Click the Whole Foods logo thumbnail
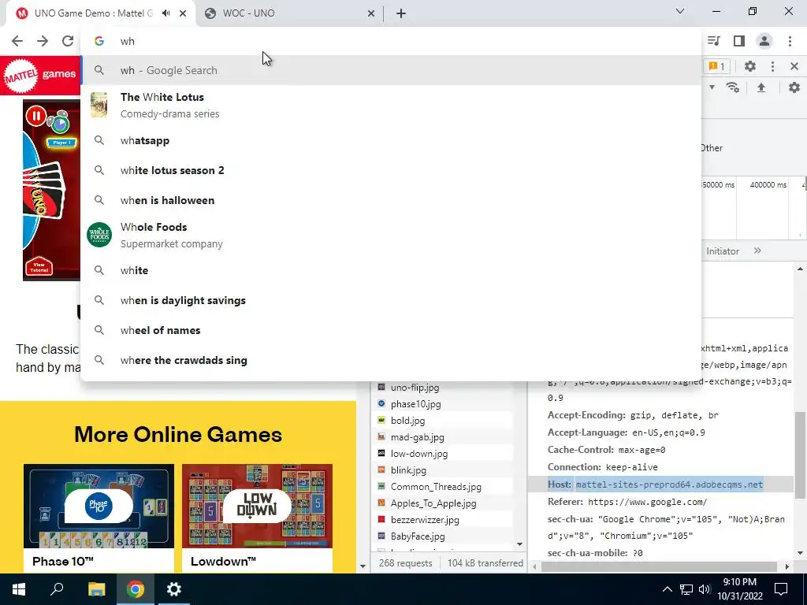807x605 pixels. (x=99, y=235)
